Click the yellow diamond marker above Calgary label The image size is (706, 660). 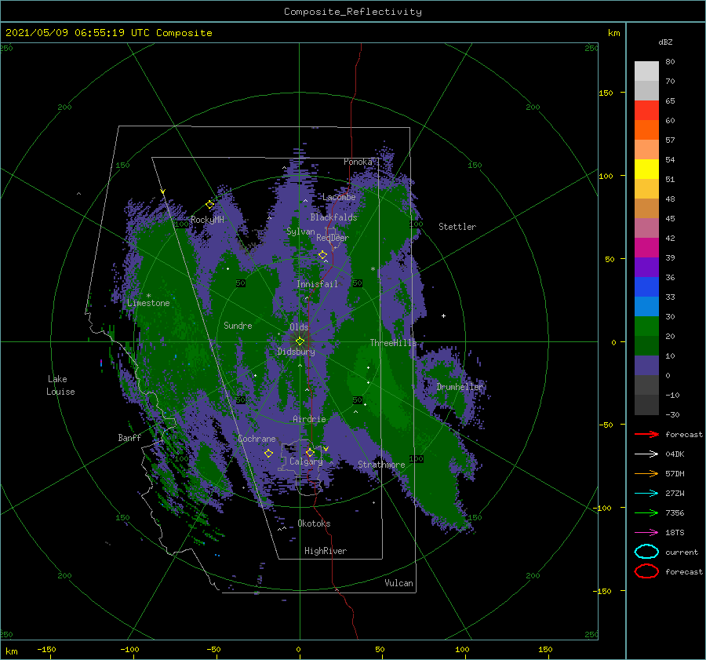click(310, 452)
